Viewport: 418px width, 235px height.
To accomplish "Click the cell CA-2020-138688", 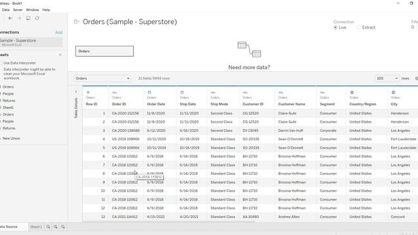I will pos(125,131).
